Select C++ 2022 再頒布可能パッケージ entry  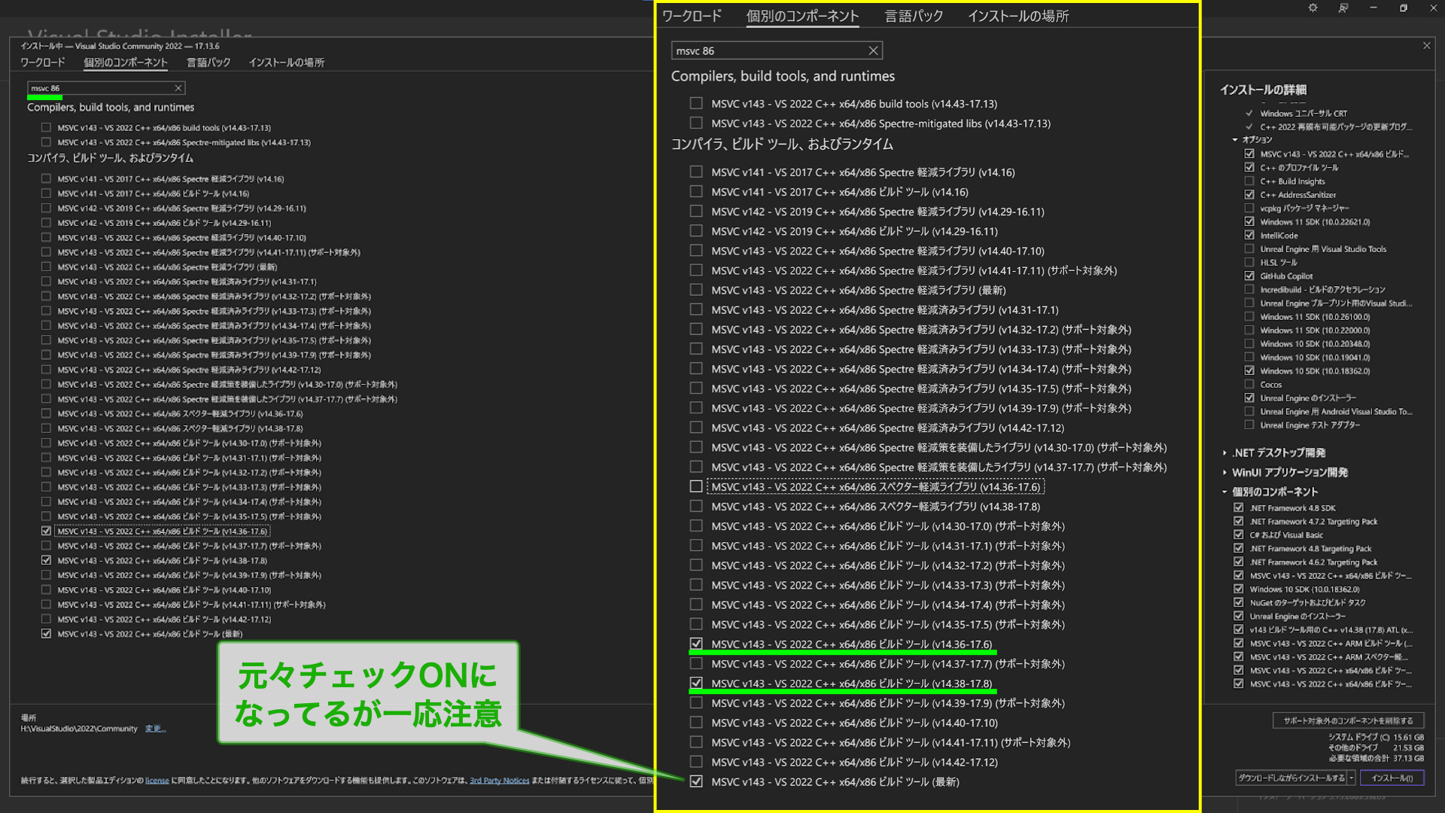(x=1336, y=127)
